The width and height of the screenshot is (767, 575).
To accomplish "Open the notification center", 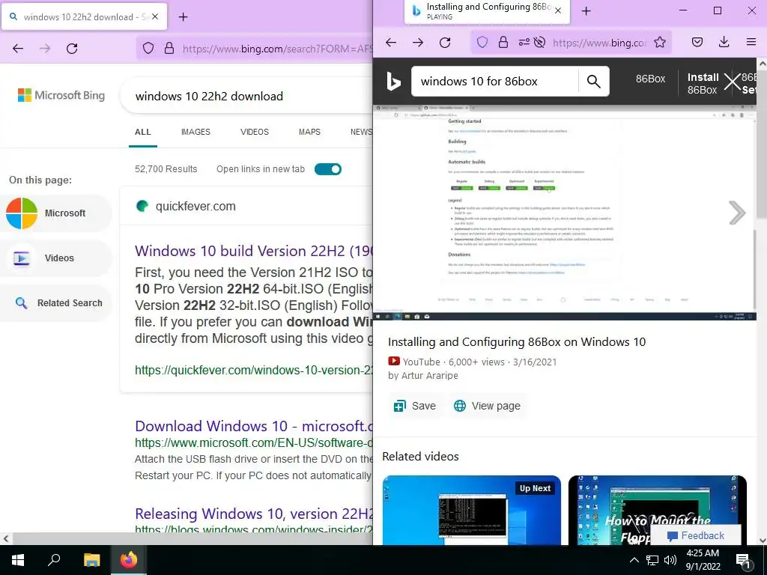I will 744,560.
